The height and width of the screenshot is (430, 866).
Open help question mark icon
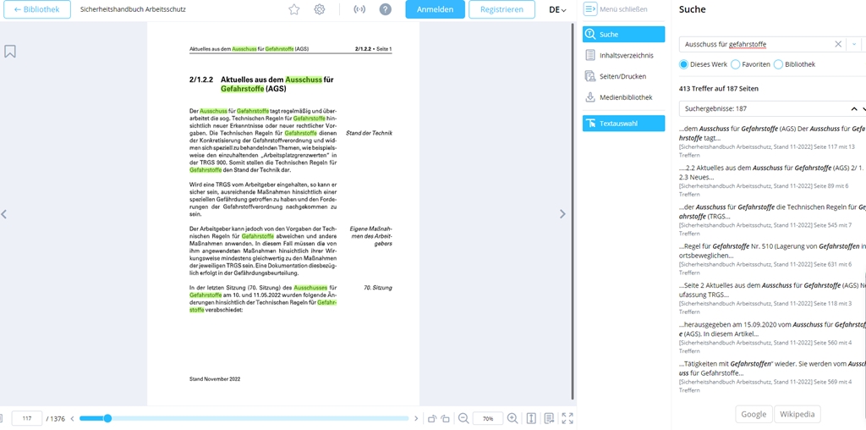pos(386,9)
